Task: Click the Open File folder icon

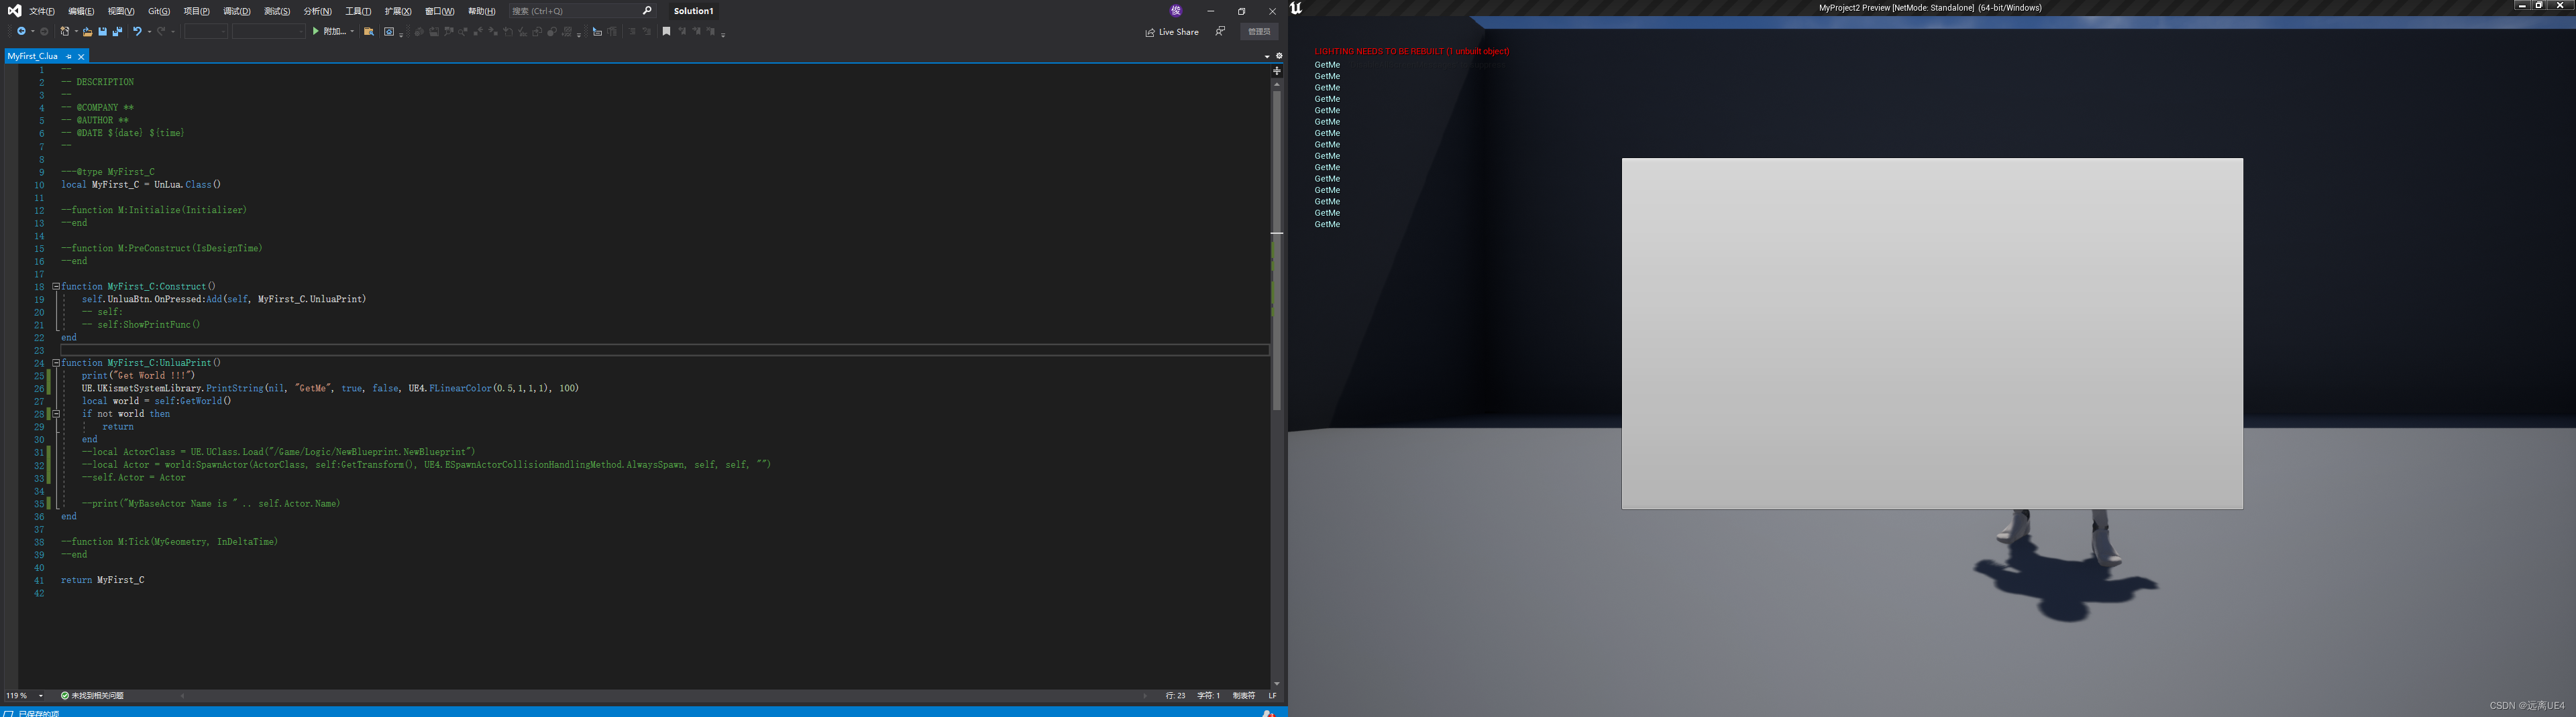Action: 87,31
